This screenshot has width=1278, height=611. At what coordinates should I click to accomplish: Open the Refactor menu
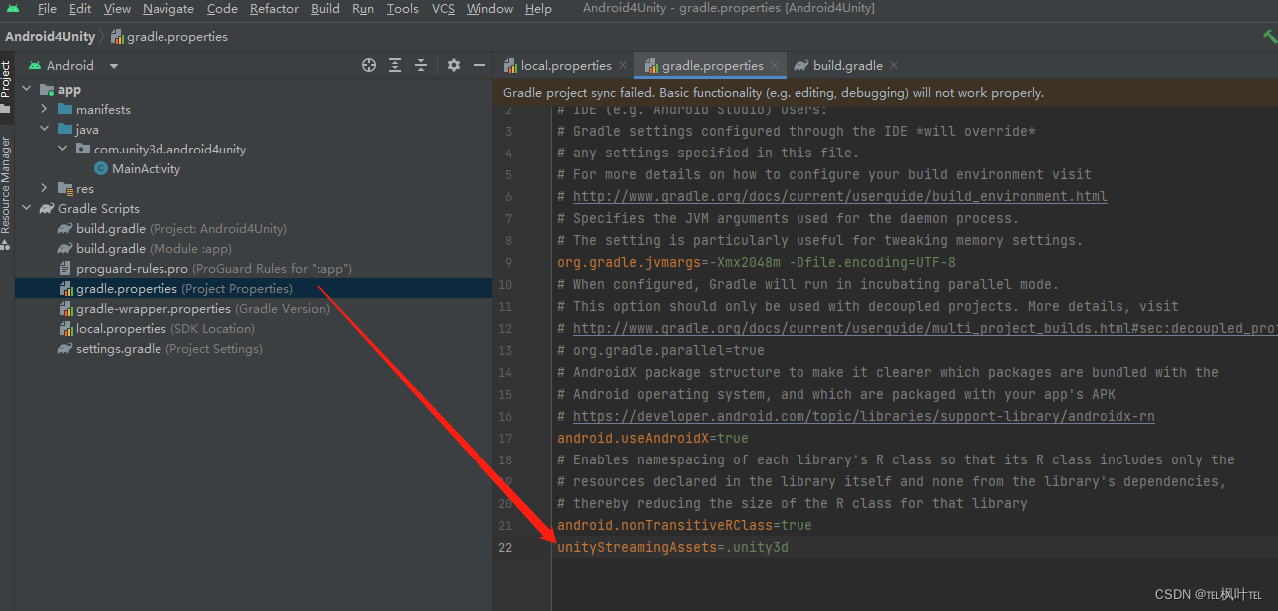click(x=274, y=9)
